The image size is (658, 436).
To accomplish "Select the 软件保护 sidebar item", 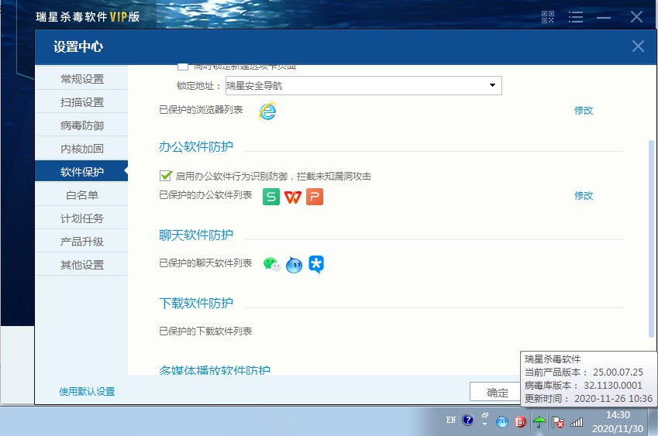I will pyautogui.click(x=81, y=171).
